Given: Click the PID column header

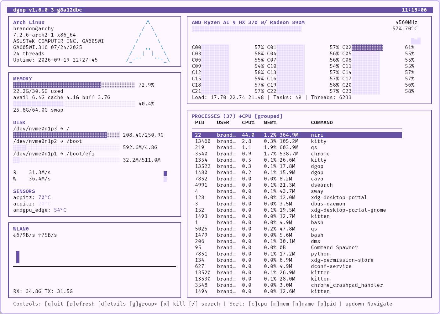Looking at the screenshot, I should tap(200, 123).
